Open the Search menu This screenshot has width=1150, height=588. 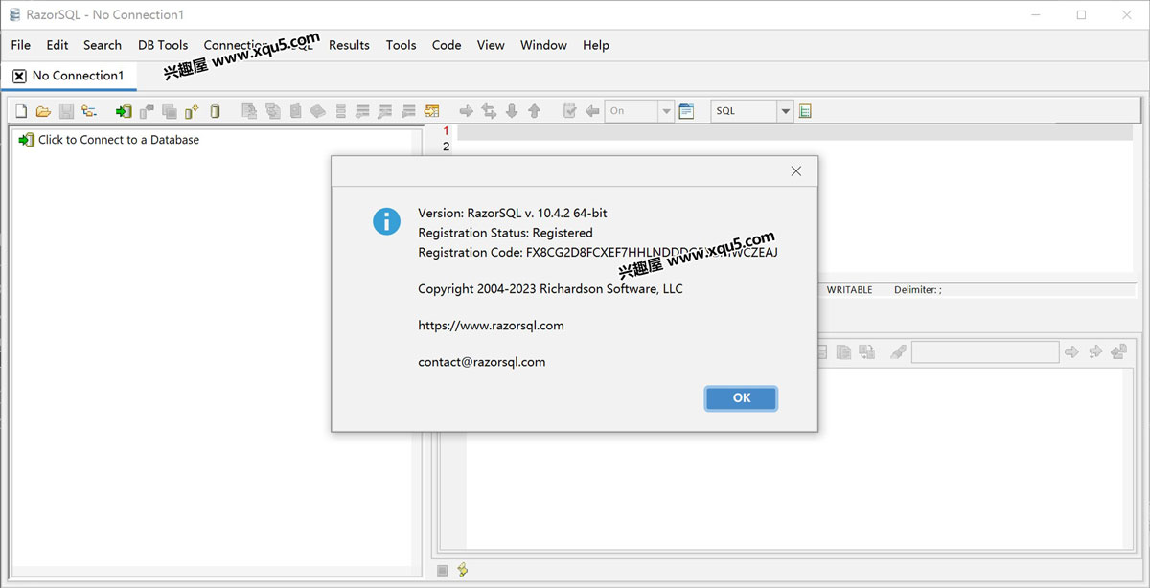[103, 45]
